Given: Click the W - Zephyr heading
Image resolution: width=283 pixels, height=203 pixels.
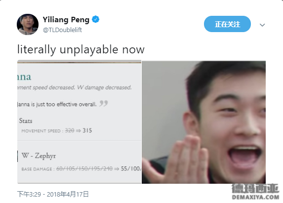Looking at the screenshot, I should pyautogui.click(x=39, y=156).
